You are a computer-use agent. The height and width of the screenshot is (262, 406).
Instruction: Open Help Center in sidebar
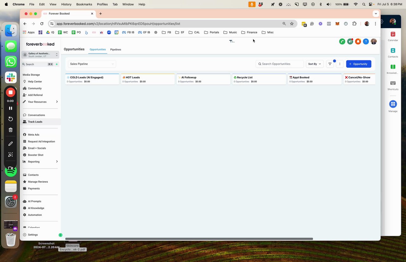coord(35,82)
